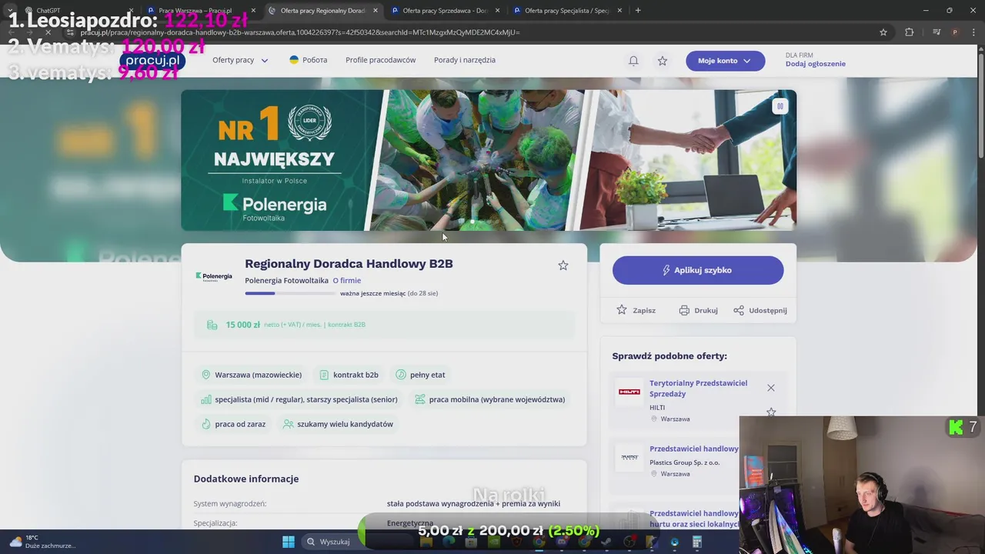
Task: Open Profile pracodawców in the navigation
Action: point(380,60)
